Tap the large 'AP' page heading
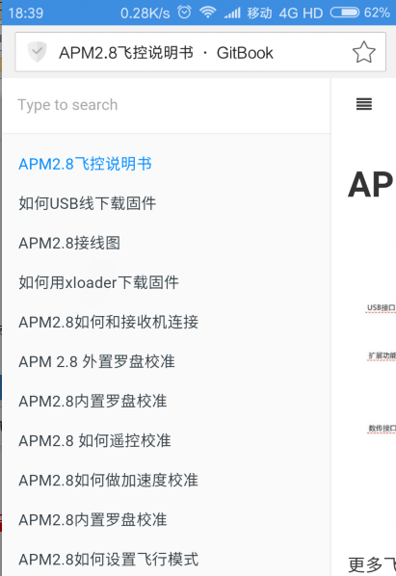The width and height of the screenshot is (396, 576). pos(370,185)
